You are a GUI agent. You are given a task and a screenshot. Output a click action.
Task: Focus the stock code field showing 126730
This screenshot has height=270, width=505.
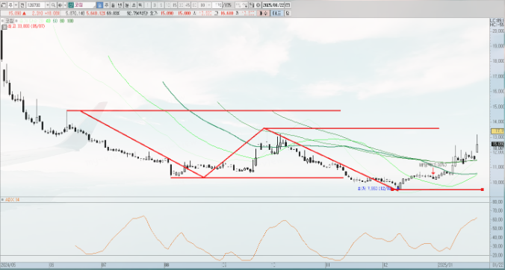tap(36, 4)
